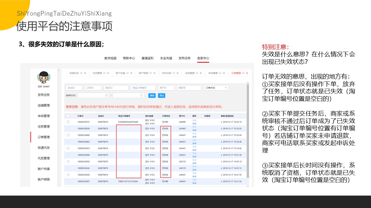Select 账户充值 in the left sidebar

44,169
